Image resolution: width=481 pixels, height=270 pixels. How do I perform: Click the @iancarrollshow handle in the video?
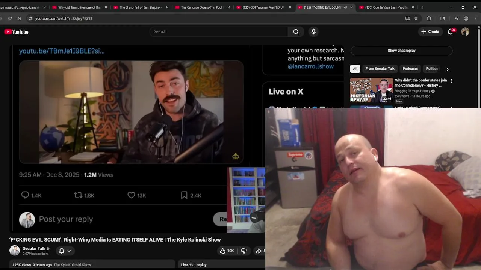coord(311,66)
